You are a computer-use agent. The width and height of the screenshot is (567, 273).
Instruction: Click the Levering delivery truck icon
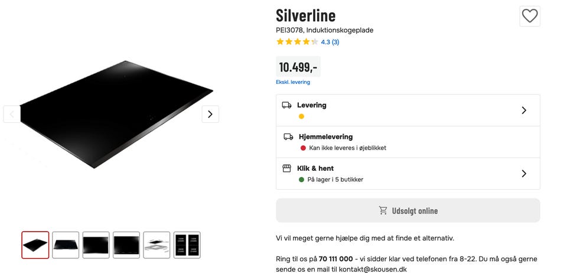tap(286, 105)
